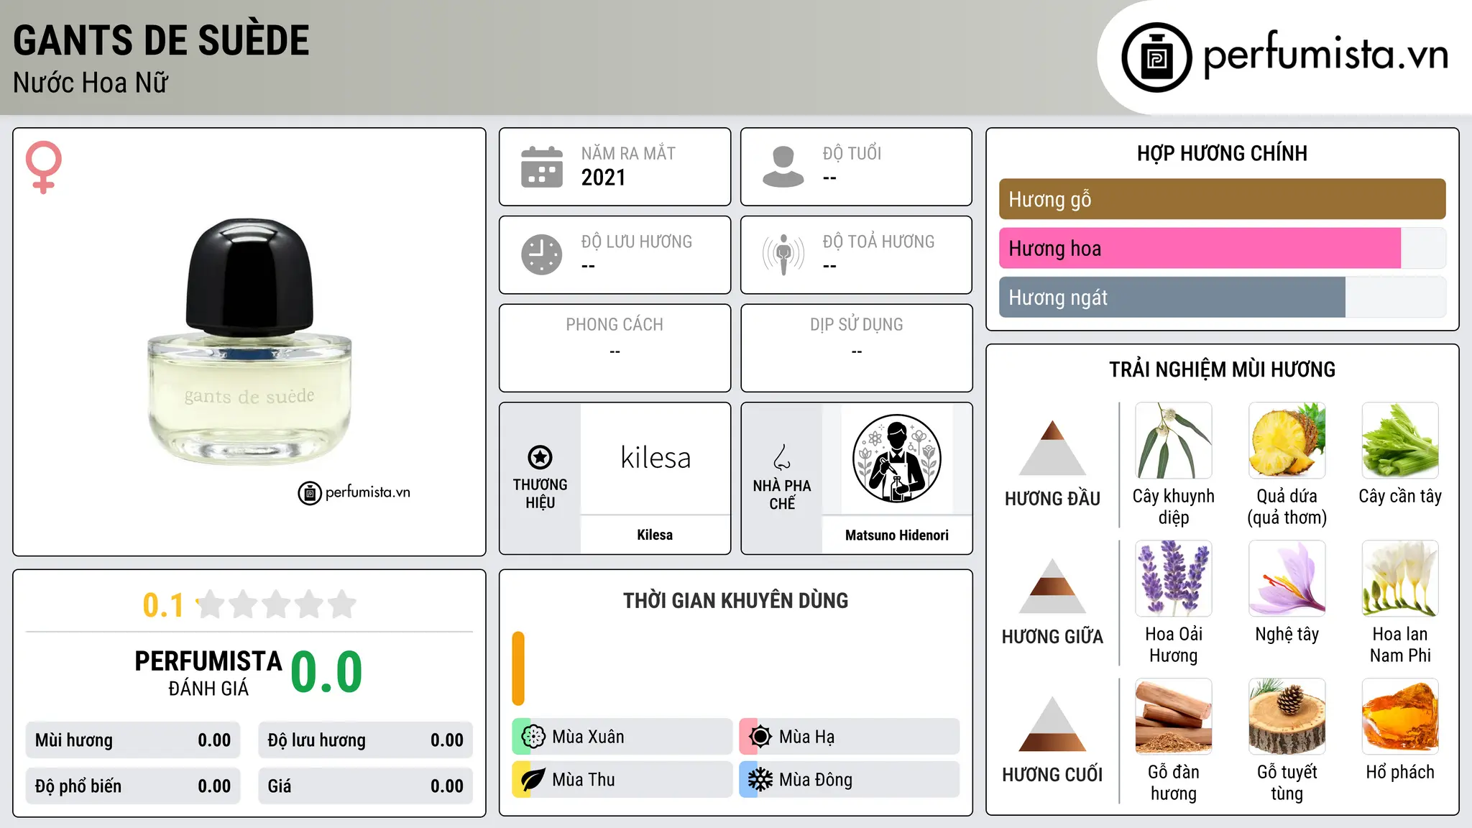Open the Gỗ đàn hương sandalwood image
The image size is (1472, 828).
(x=1174, y=717)
